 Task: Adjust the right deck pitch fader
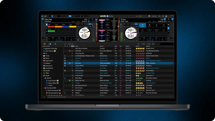[171, 31]
